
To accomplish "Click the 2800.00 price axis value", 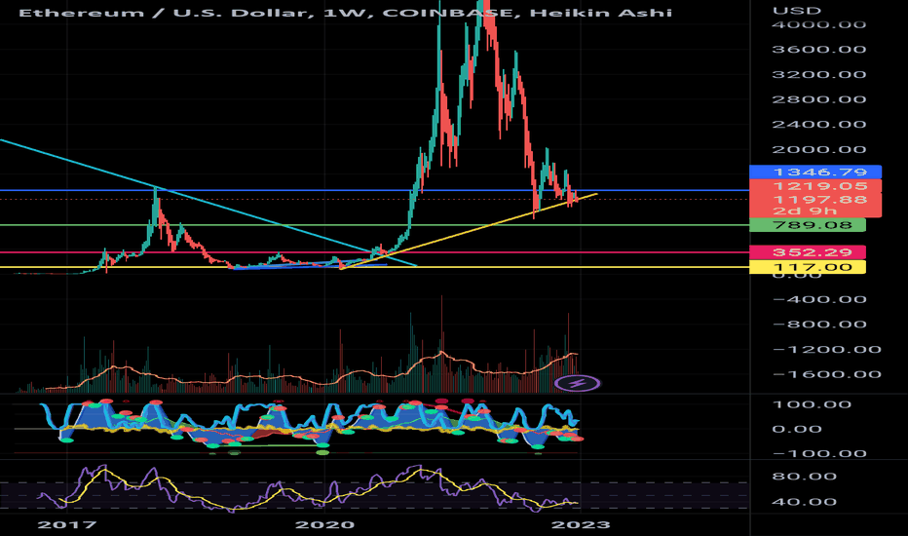I will click(x=818, y=99).
